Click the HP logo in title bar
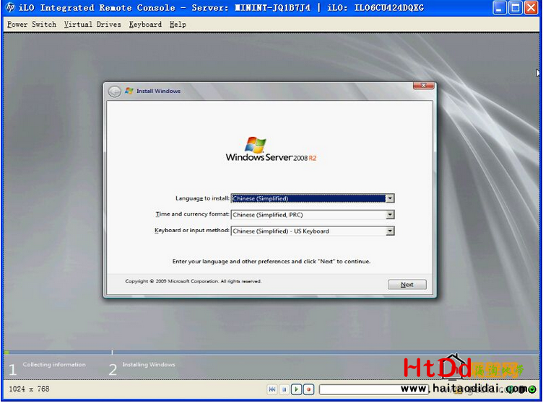 pyautogui.click(x=10, y=7)
